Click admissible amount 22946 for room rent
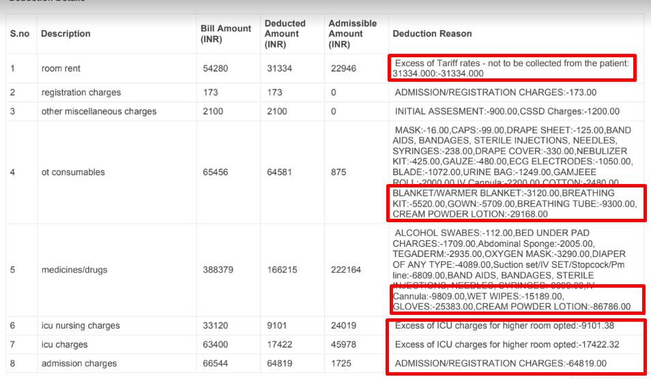651x379 pixels. tap(343, 68)
